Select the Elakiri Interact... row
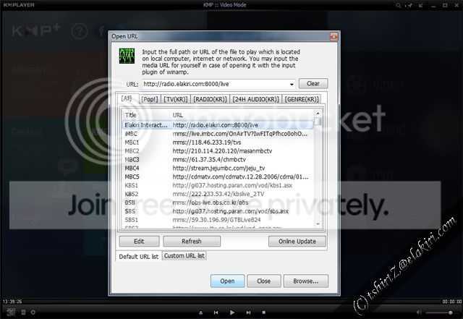Screen dimensions: 463x319 click(218, 125)
